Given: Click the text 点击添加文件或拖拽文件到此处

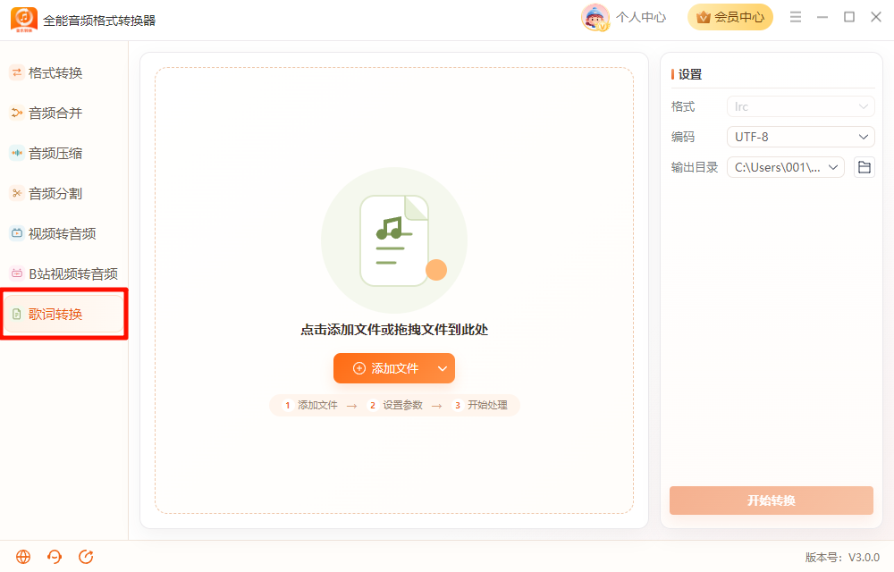Looking at the screenshot, I should 394,330.
